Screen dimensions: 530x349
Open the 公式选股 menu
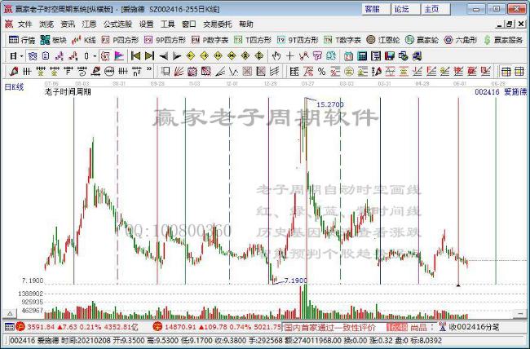(117, 24)
